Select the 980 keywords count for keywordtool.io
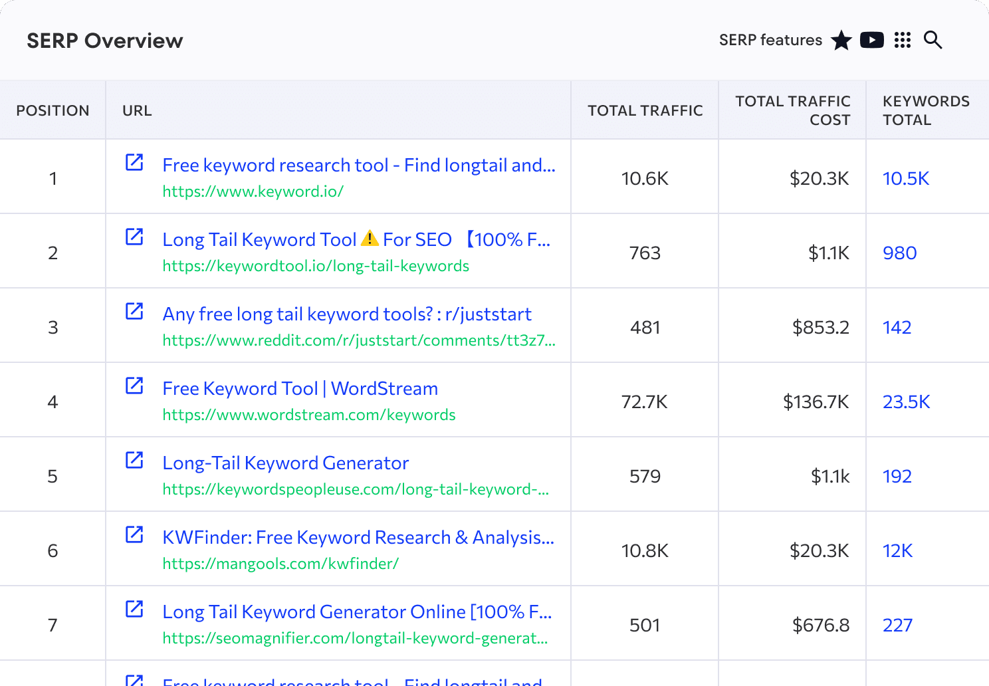 pos(899,253)
